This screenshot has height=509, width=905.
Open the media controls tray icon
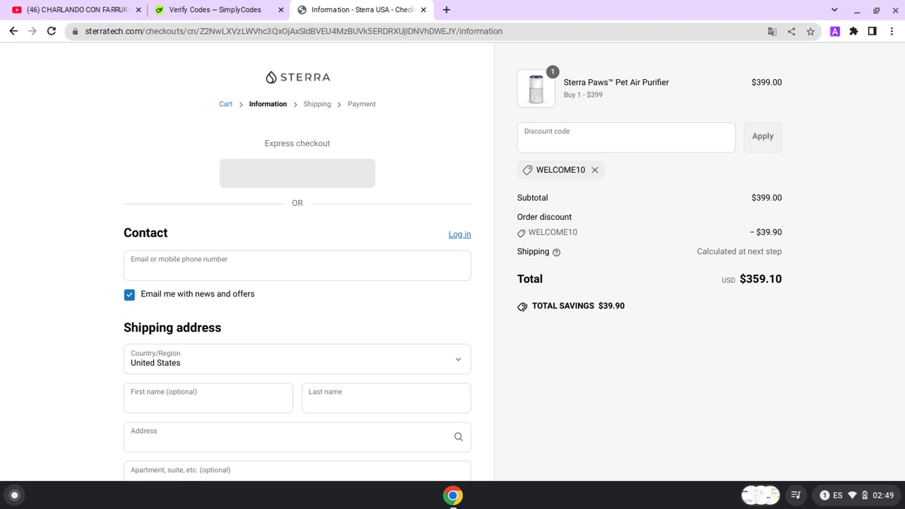point(796,495)
